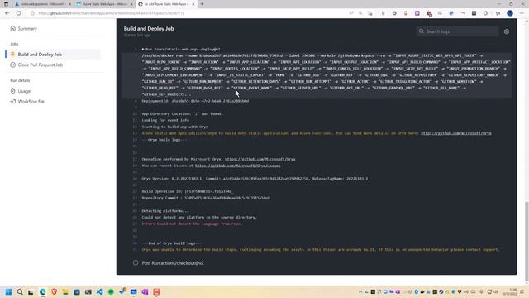
Task: Click the skipped status icon beside Close Pull Request Job
Action: pyautogui.click(x=13, y=65)
